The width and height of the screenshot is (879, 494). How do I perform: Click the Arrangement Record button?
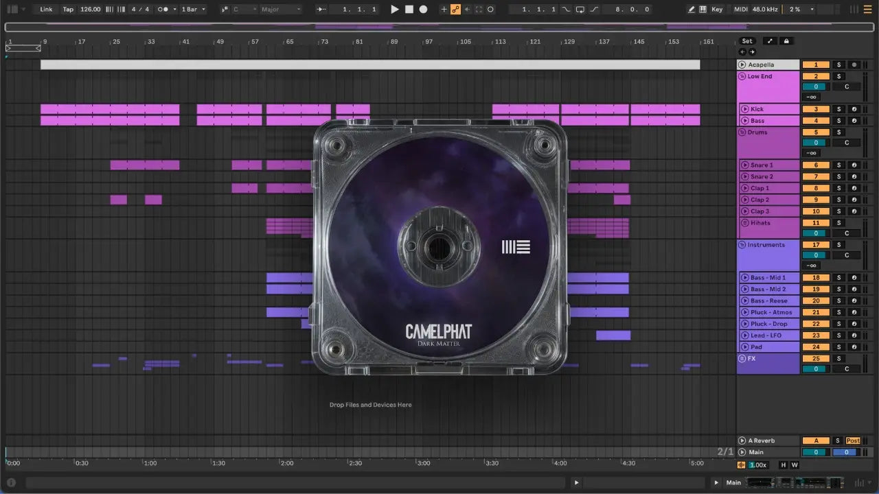coord(423,10)
